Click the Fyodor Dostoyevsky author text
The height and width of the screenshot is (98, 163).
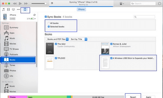point(66,46)
